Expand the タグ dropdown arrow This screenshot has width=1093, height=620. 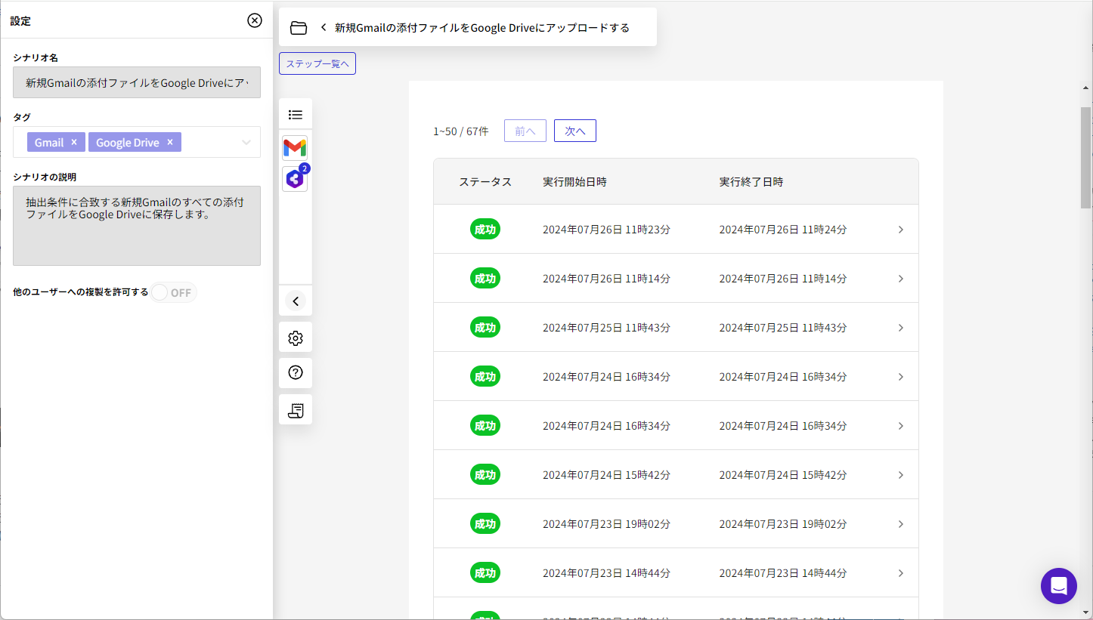coord(246,142)
